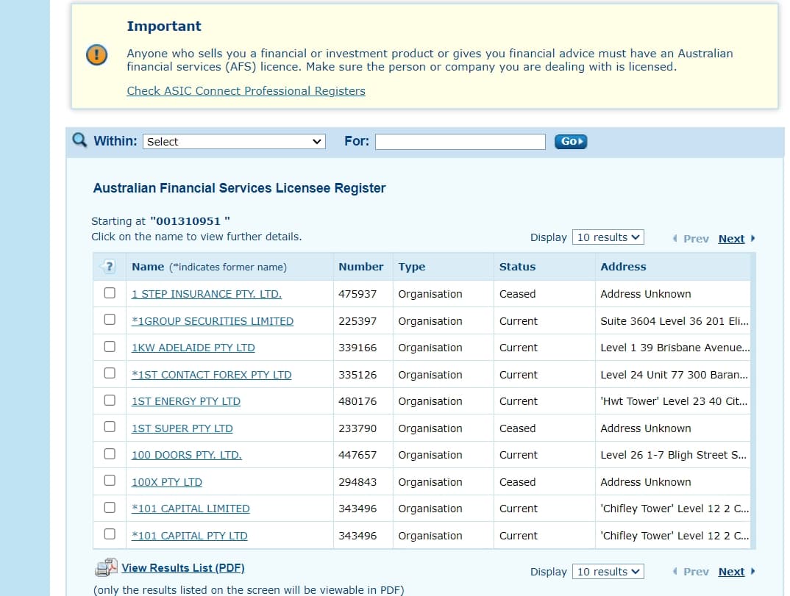Open 101 CAPITAL LIMITED details

coord(191,509)
